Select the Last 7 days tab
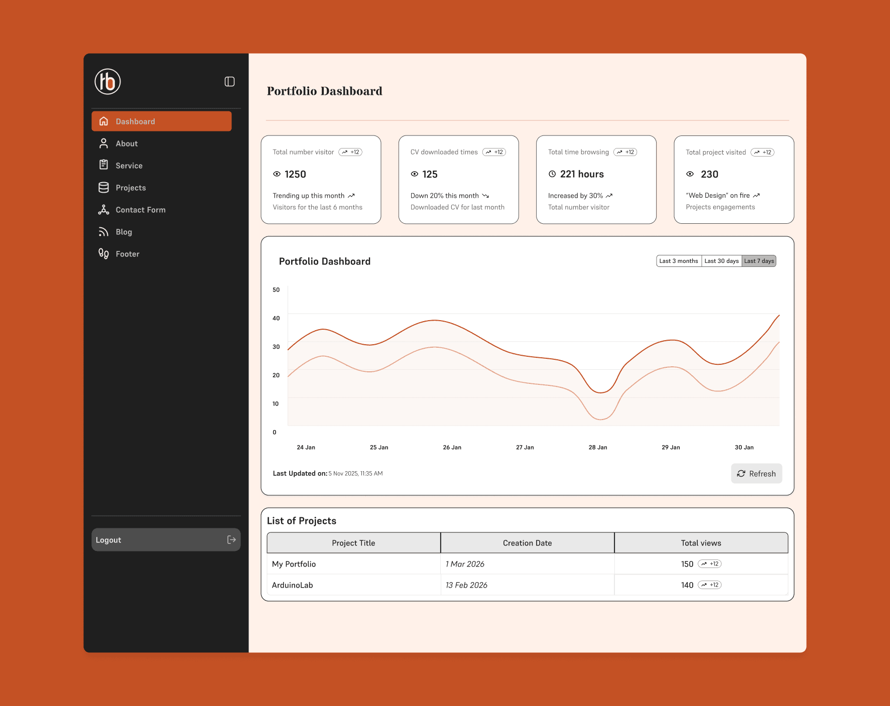 tap(759, 260)
